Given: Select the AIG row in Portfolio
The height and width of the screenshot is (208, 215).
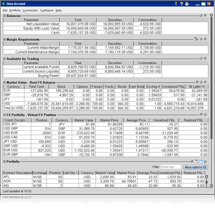Looking at the screenshot, I should [104, 185].
